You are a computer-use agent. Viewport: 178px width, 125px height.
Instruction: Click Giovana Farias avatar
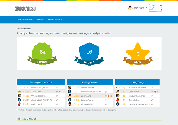click(x=70, y=104)
